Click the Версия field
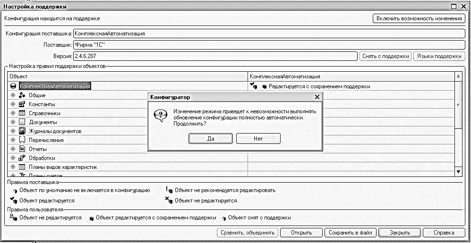Screen dimensions: 471x243 click(x=215, y=56)
